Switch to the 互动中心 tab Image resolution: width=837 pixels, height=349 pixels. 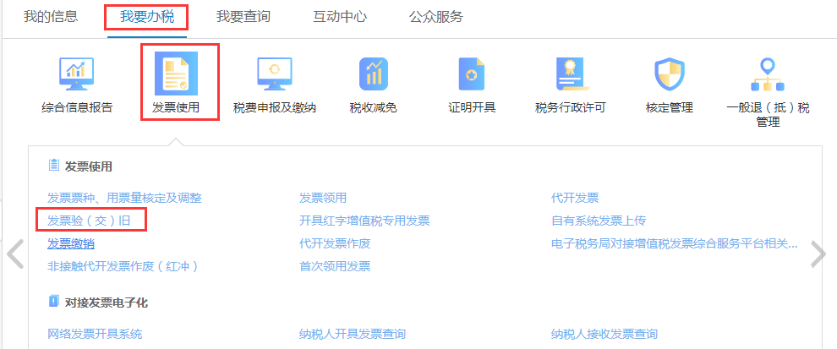[x=340, y=17]
